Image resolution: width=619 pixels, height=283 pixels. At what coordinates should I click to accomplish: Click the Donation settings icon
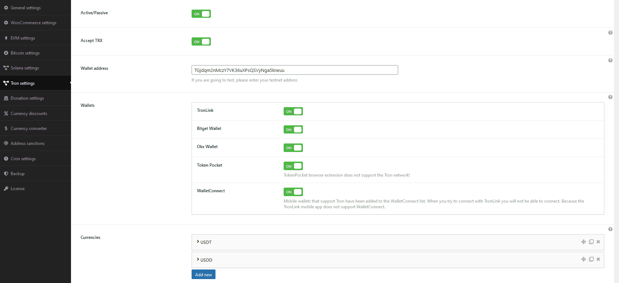click(6, 98)
